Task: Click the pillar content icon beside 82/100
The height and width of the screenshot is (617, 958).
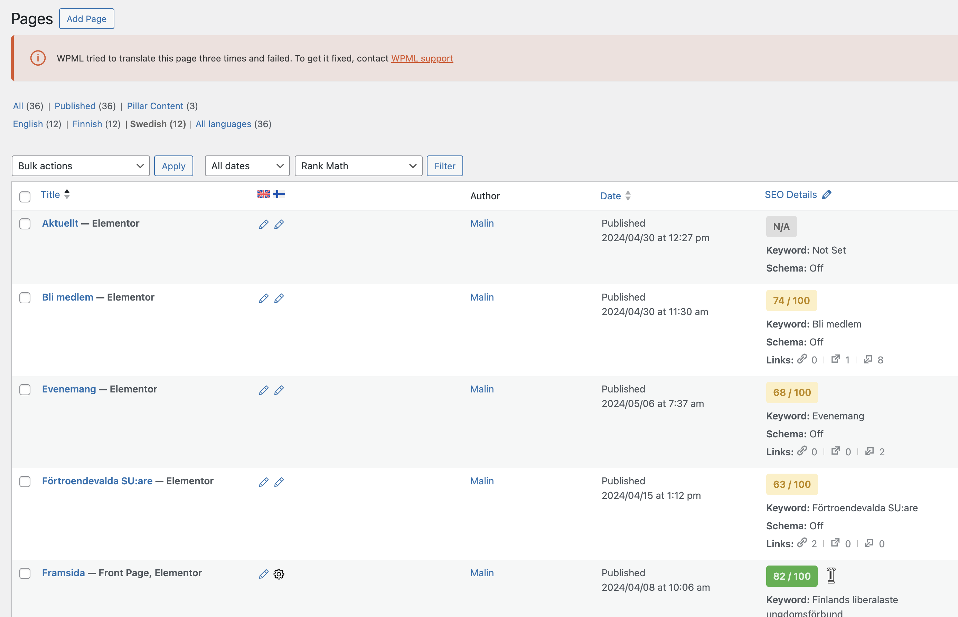Action: (831, 576)
